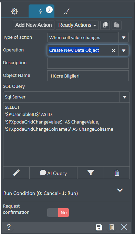
Task: Expand the Run Condition section chevron
Action: pyautogui.click(x=120, y=190)
